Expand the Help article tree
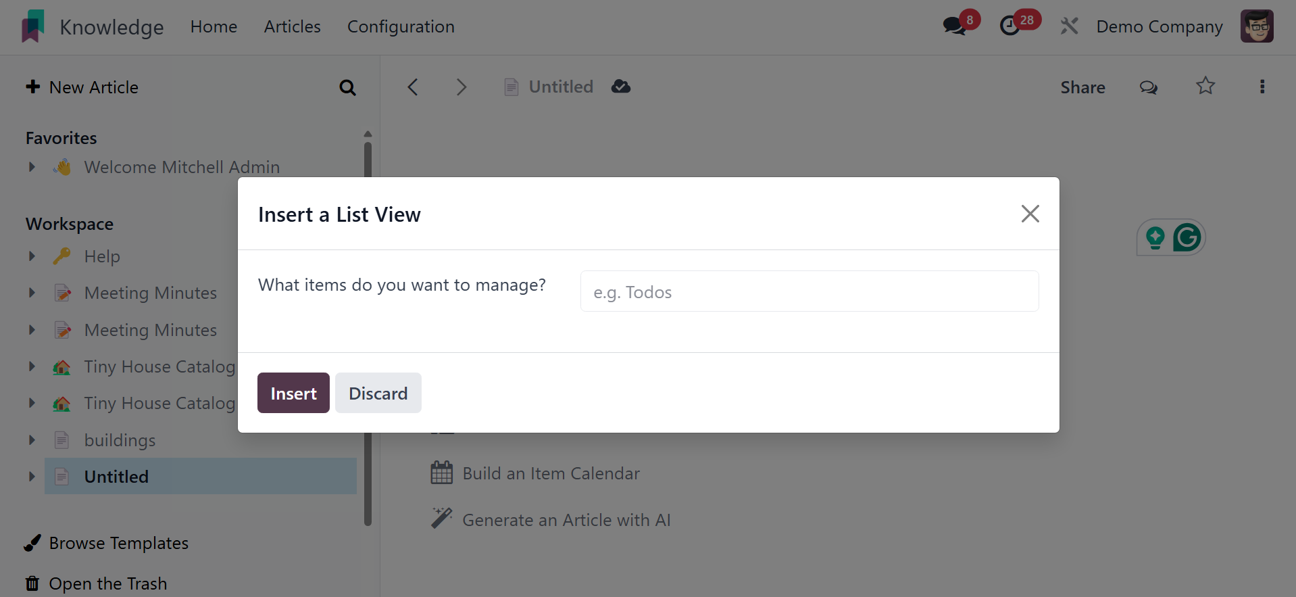Viewport: 1296px width, 597px height. [32, 256]
